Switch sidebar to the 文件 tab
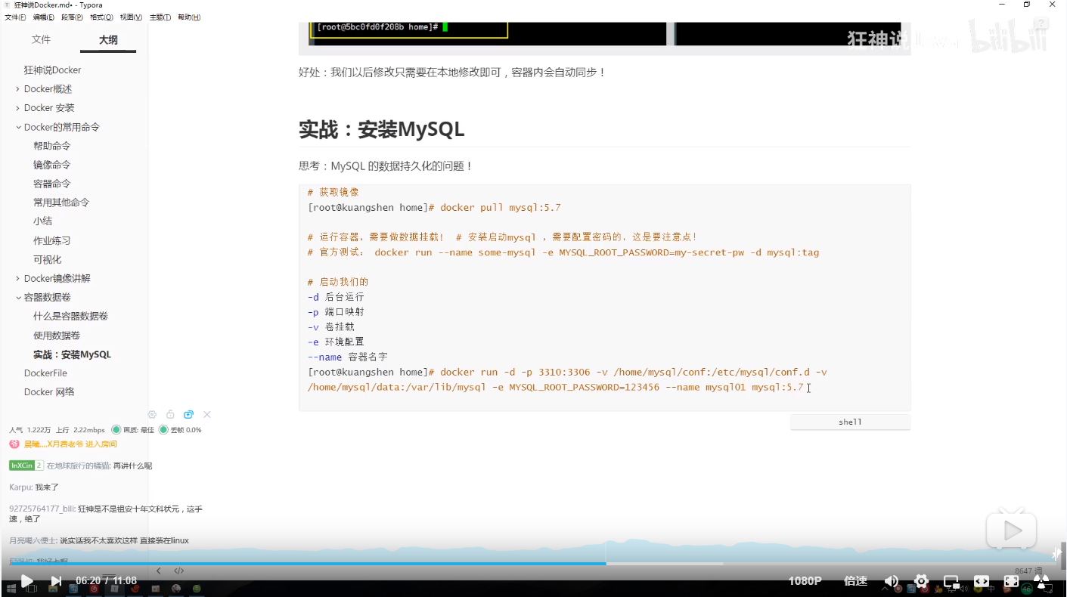This screenshot has width=1067, height=597. (41, 39)
